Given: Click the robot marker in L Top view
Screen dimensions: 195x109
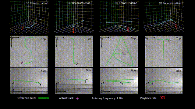Looking at the screenshot, I should (77, 64).
